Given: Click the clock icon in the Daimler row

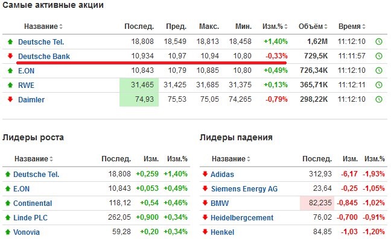Looking at the screenshot, I should click(x=379, y=99).
